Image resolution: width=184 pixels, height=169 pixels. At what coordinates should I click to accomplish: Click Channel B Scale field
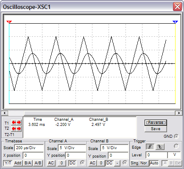114,148
